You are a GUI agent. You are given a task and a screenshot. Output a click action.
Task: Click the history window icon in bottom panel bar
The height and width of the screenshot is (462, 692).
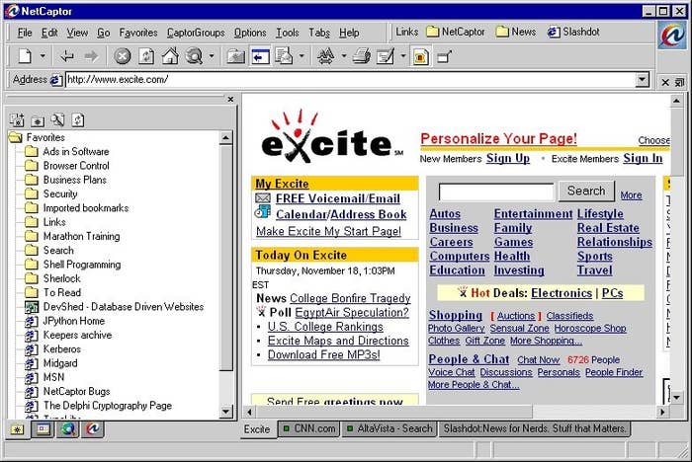click(43, 429)
